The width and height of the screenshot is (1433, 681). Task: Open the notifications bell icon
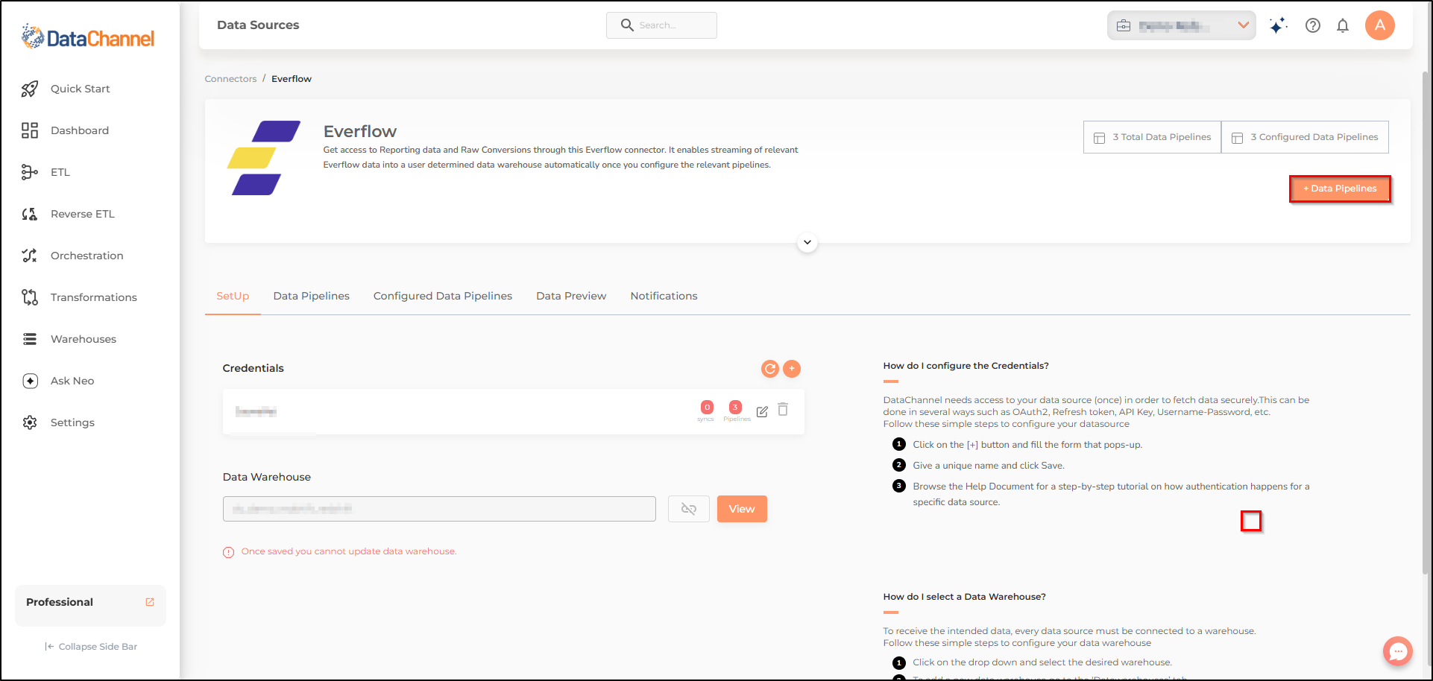tap(1343, 25)
